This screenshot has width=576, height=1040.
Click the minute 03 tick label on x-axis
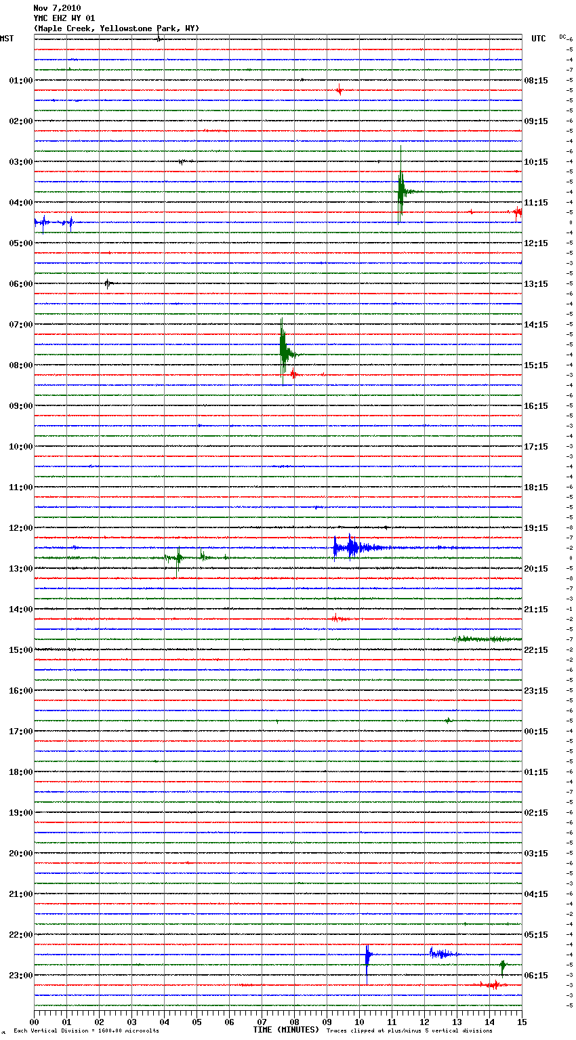tap(131, 1022)
